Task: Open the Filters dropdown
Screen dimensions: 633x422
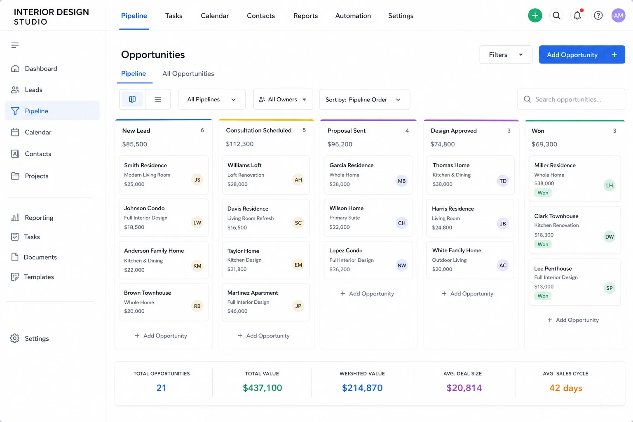Action: point(506,55)
